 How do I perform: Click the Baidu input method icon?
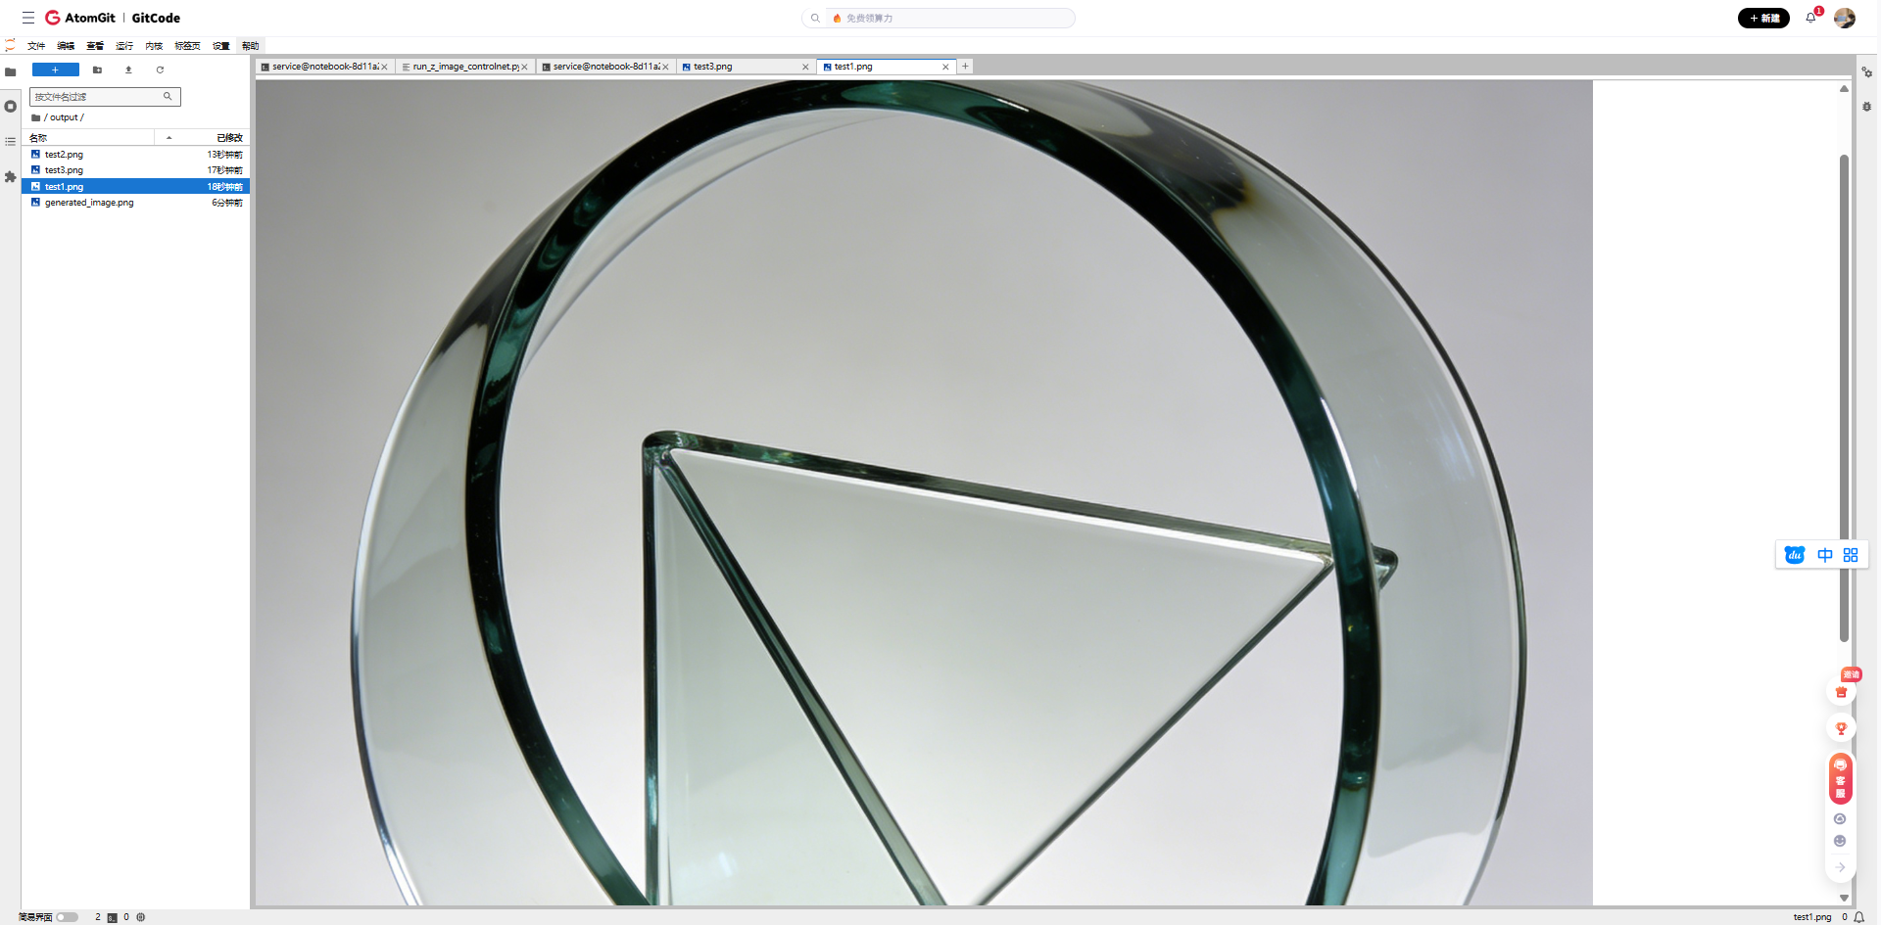[1795, 555]
